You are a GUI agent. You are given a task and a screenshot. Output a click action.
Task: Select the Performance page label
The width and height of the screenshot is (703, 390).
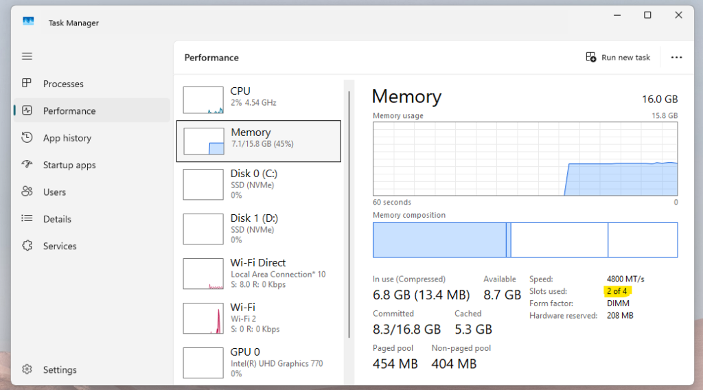(69, 111)
